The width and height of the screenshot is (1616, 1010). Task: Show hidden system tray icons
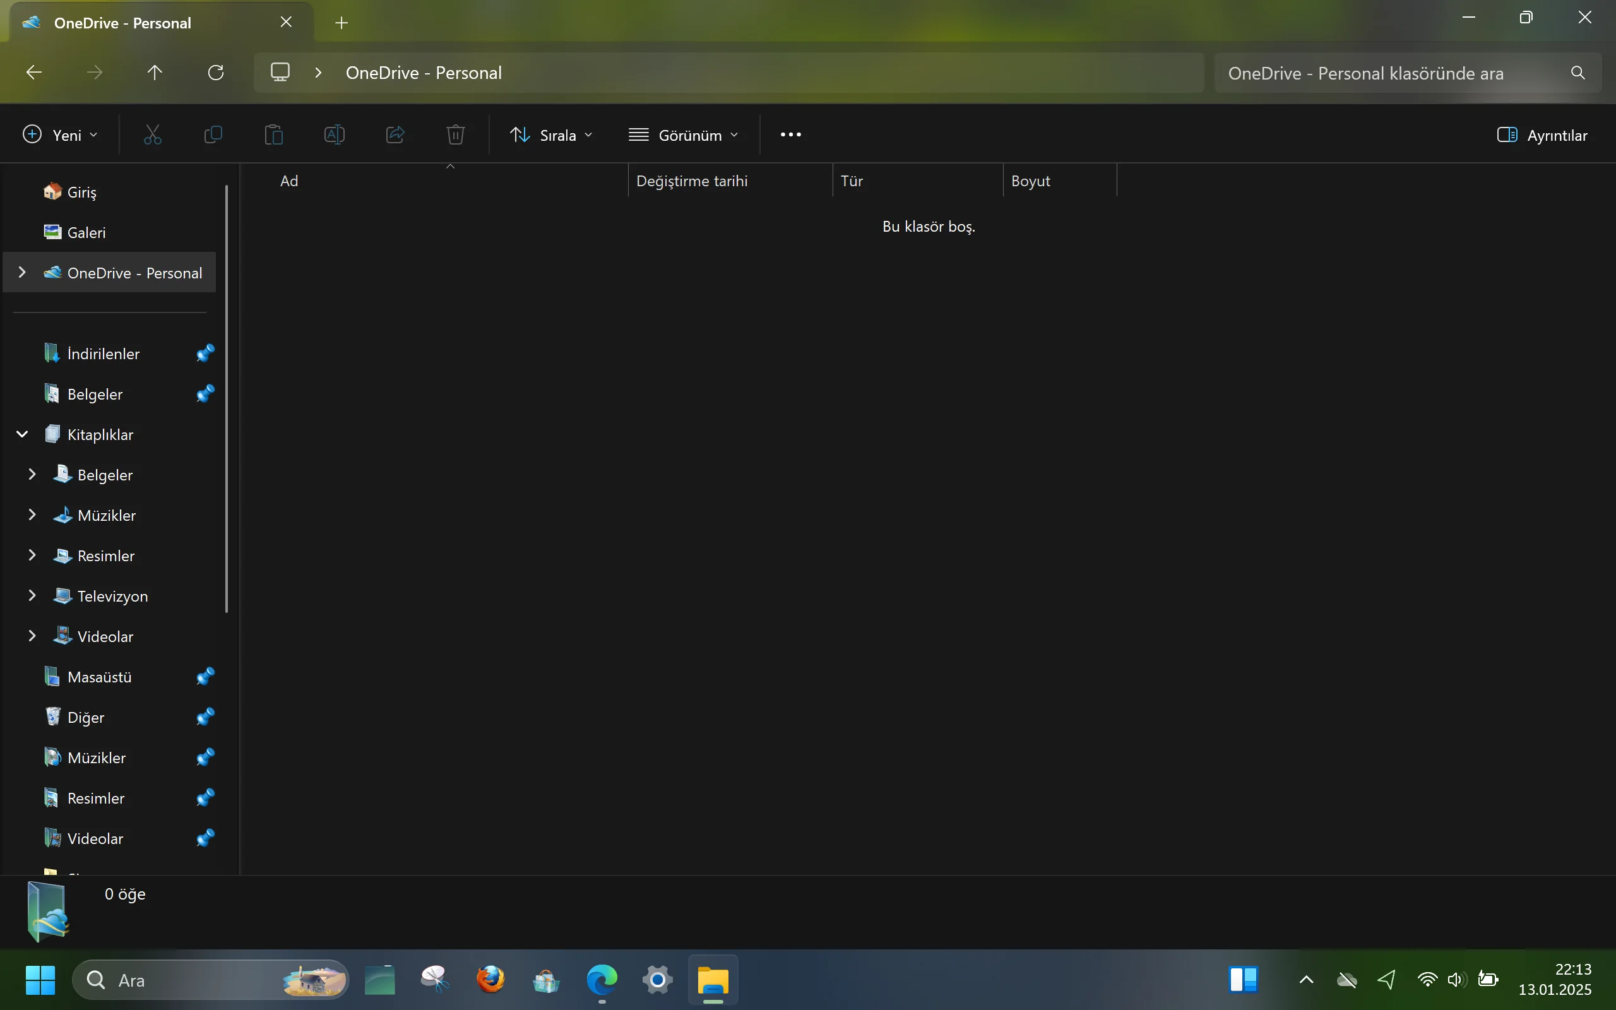click(x=1306, y=980)
